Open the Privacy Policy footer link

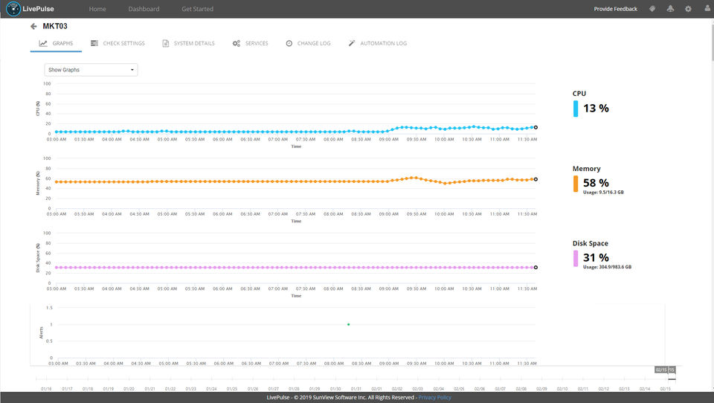coord(434,398)
